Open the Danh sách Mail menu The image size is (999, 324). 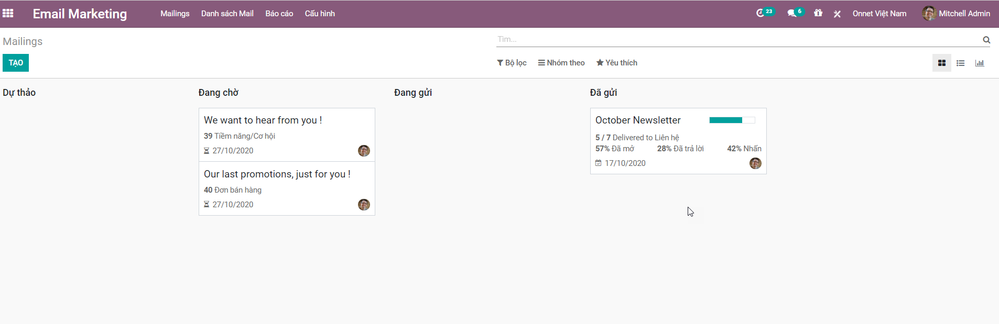point(227,14)
